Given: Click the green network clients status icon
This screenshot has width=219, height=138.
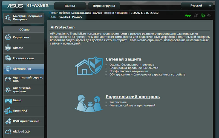Looking at the screenshot, I should pyautogui.click(x=203, y=15).
